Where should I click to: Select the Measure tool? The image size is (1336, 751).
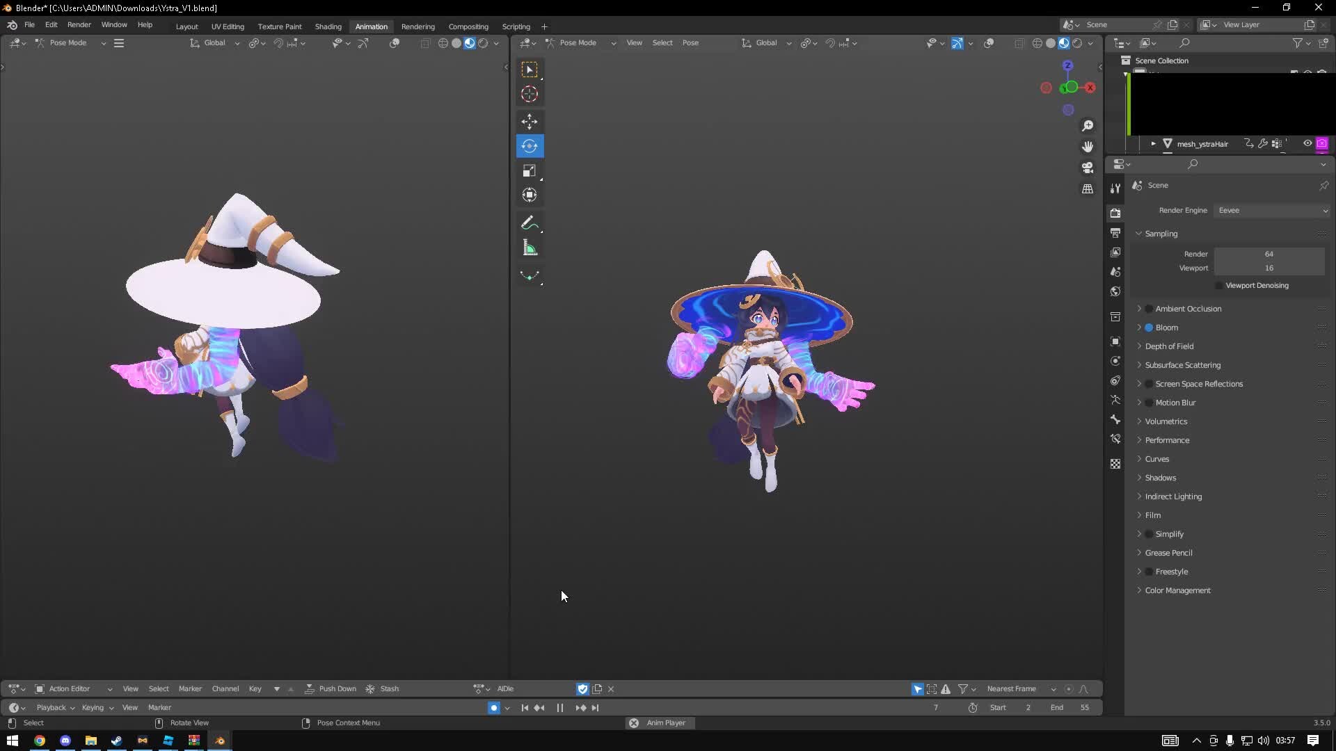pos(530,247)
